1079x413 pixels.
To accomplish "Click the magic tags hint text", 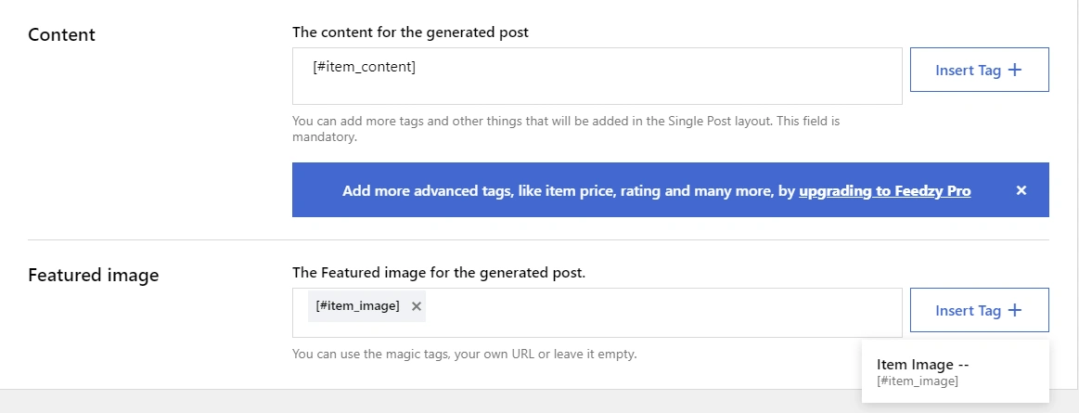I will (x=464, y=354).
